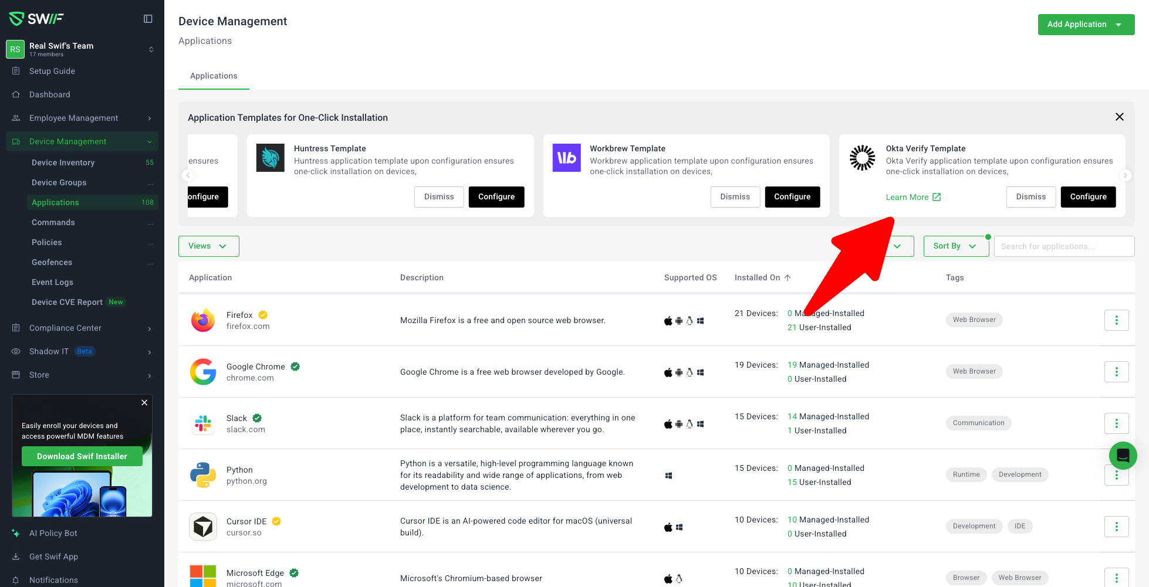The height and width of the screenshot is (587, 1149).
Task: Configure the Workbrew Template
Action: click(792, 197)
